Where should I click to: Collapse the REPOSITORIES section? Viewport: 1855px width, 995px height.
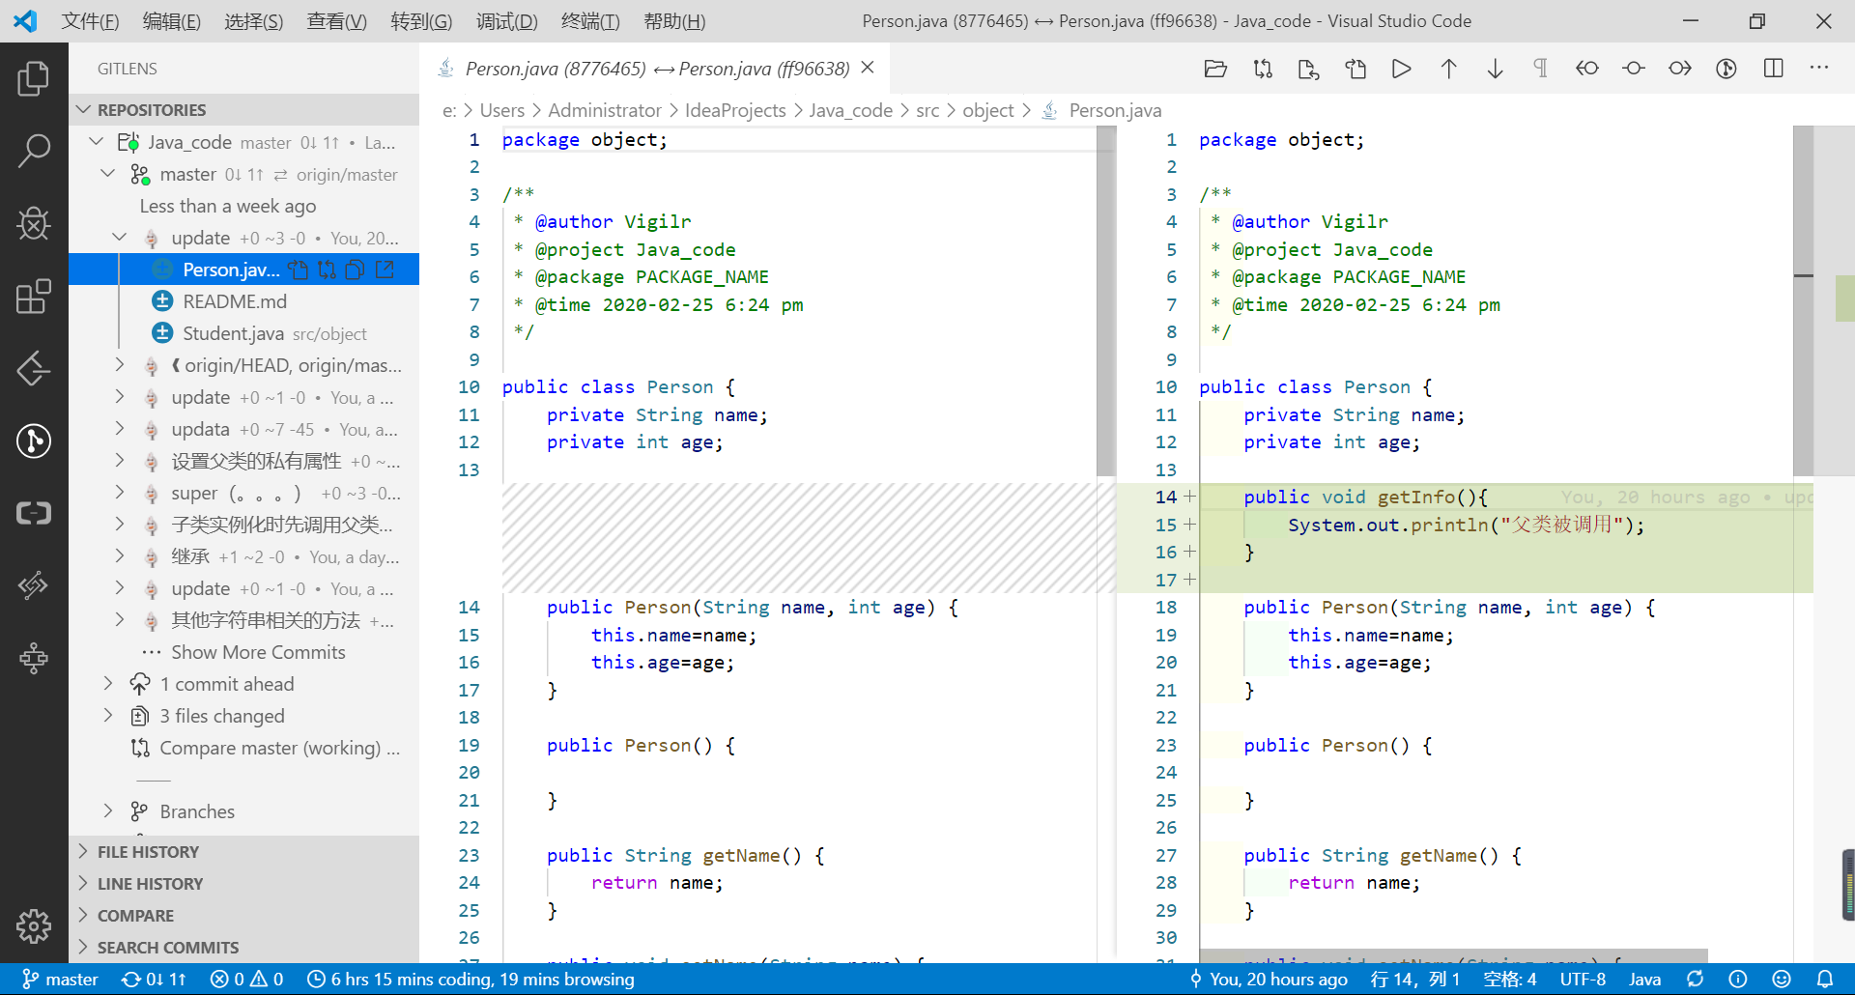pos(151,110)
